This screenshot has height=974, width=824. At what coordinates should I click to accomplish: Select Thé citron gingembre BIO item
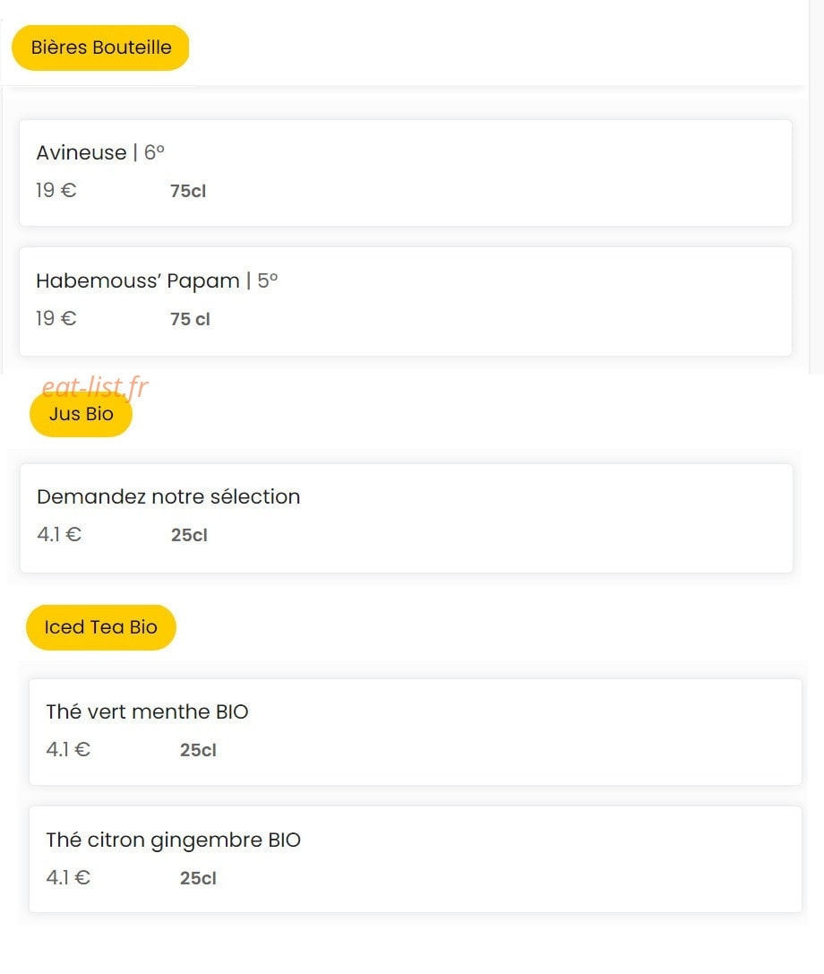pos(416,859)
